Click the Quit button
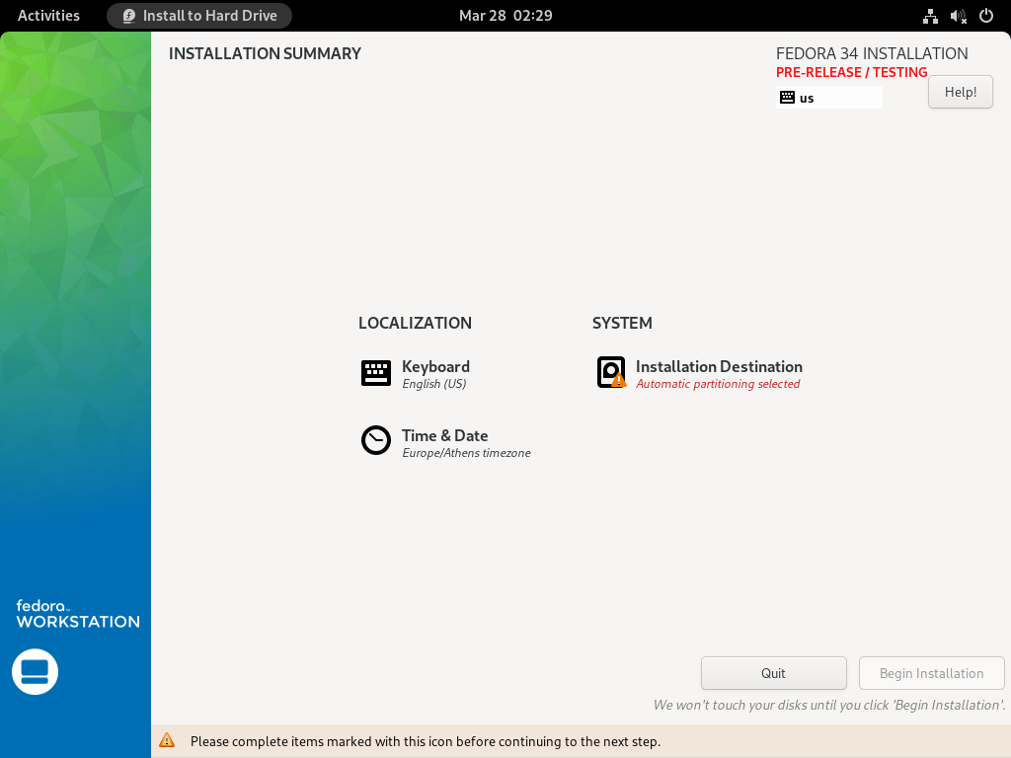Viewport: 1011px width, 758px height. tap(773, 673)
